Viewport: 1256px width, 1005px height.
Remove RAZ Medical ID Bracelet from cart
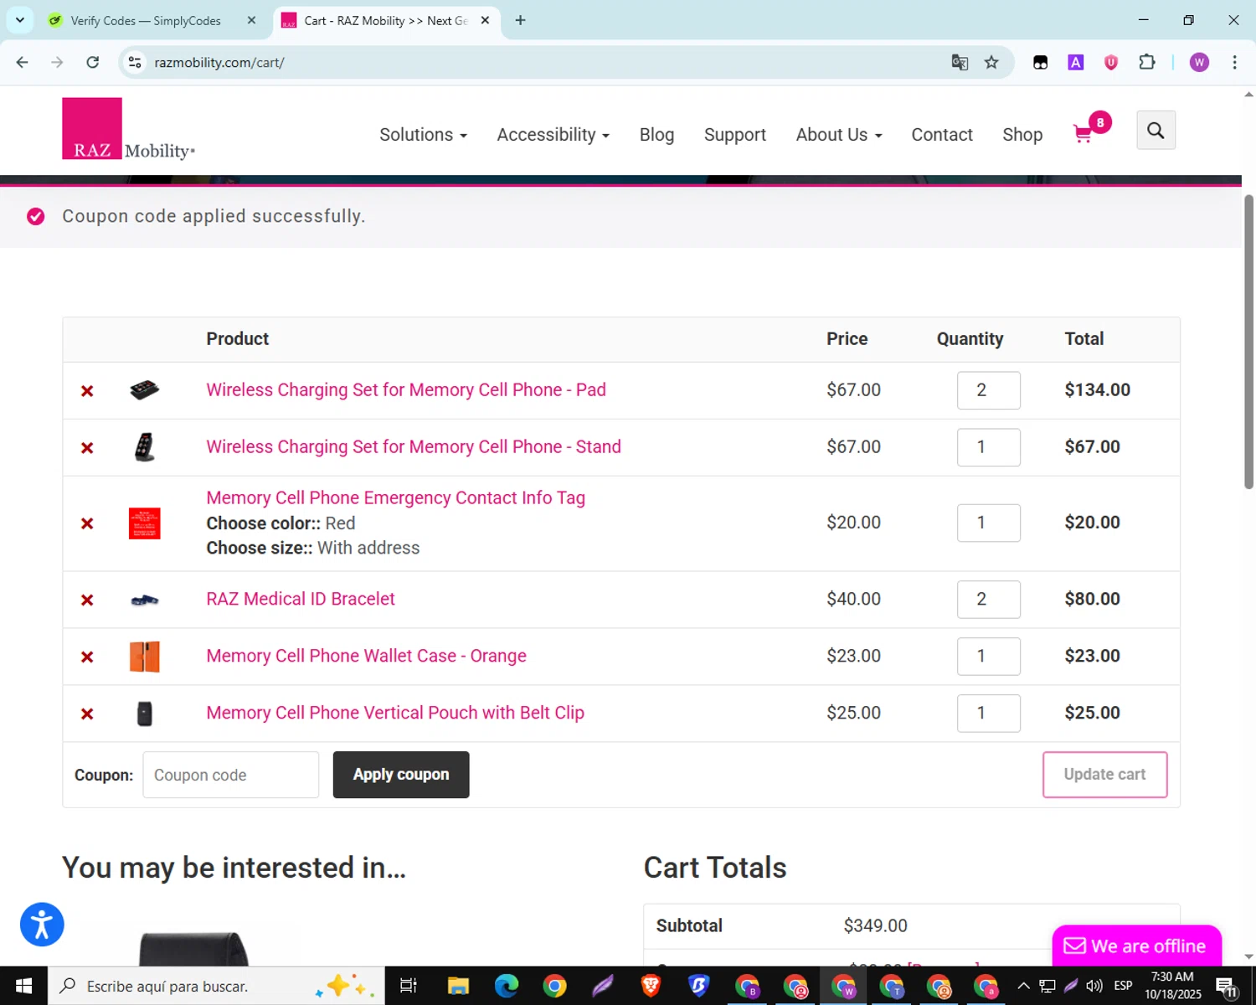tap(87, 600)
